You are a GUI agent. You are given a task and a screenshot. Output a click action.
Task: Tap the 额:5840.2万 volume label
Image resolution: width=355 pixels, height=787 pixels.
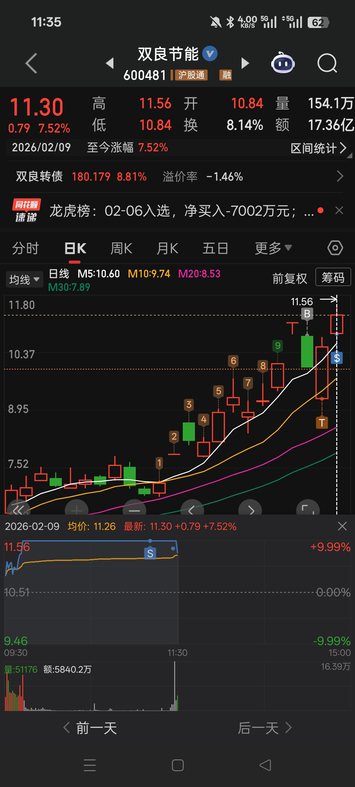pyautogui.click(x=67, y=670)
